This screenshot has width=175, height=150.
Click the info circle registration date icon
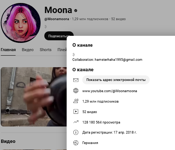pos(76,132)
